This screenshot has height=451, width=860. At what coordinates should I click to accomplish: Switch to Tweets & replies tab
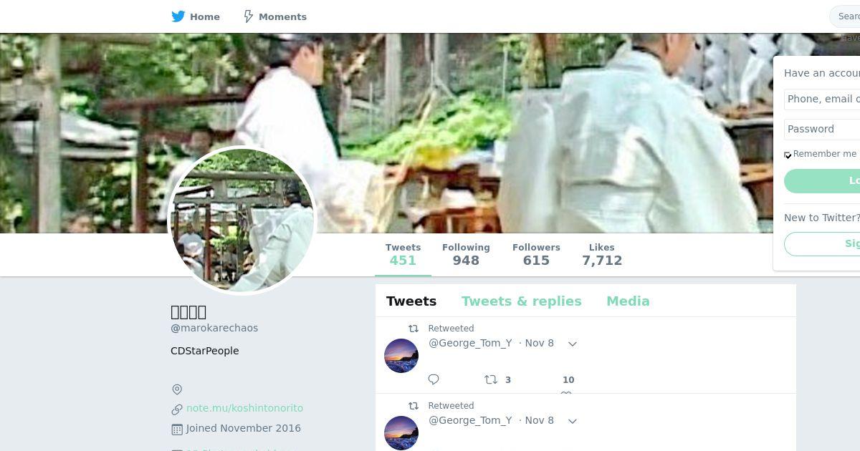pyautogui.click(x=522, y=301)
